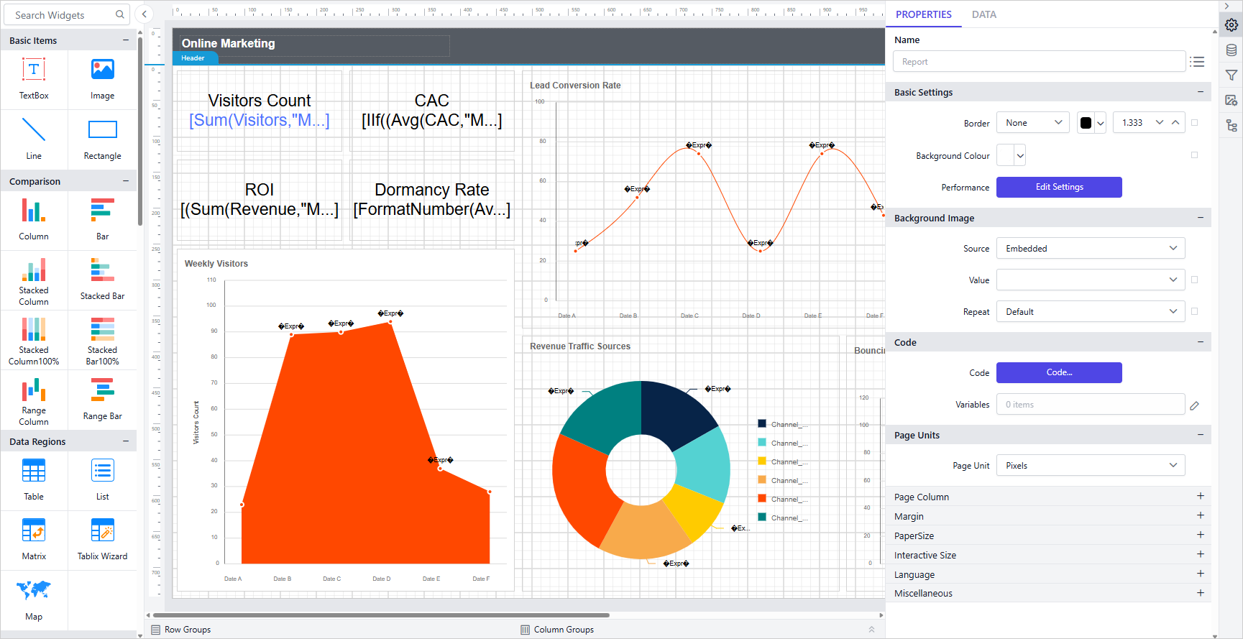Click the pencil icon next to Variables
The height and width of the screenshot is (639, 1243).
[x=1194, y=405]
